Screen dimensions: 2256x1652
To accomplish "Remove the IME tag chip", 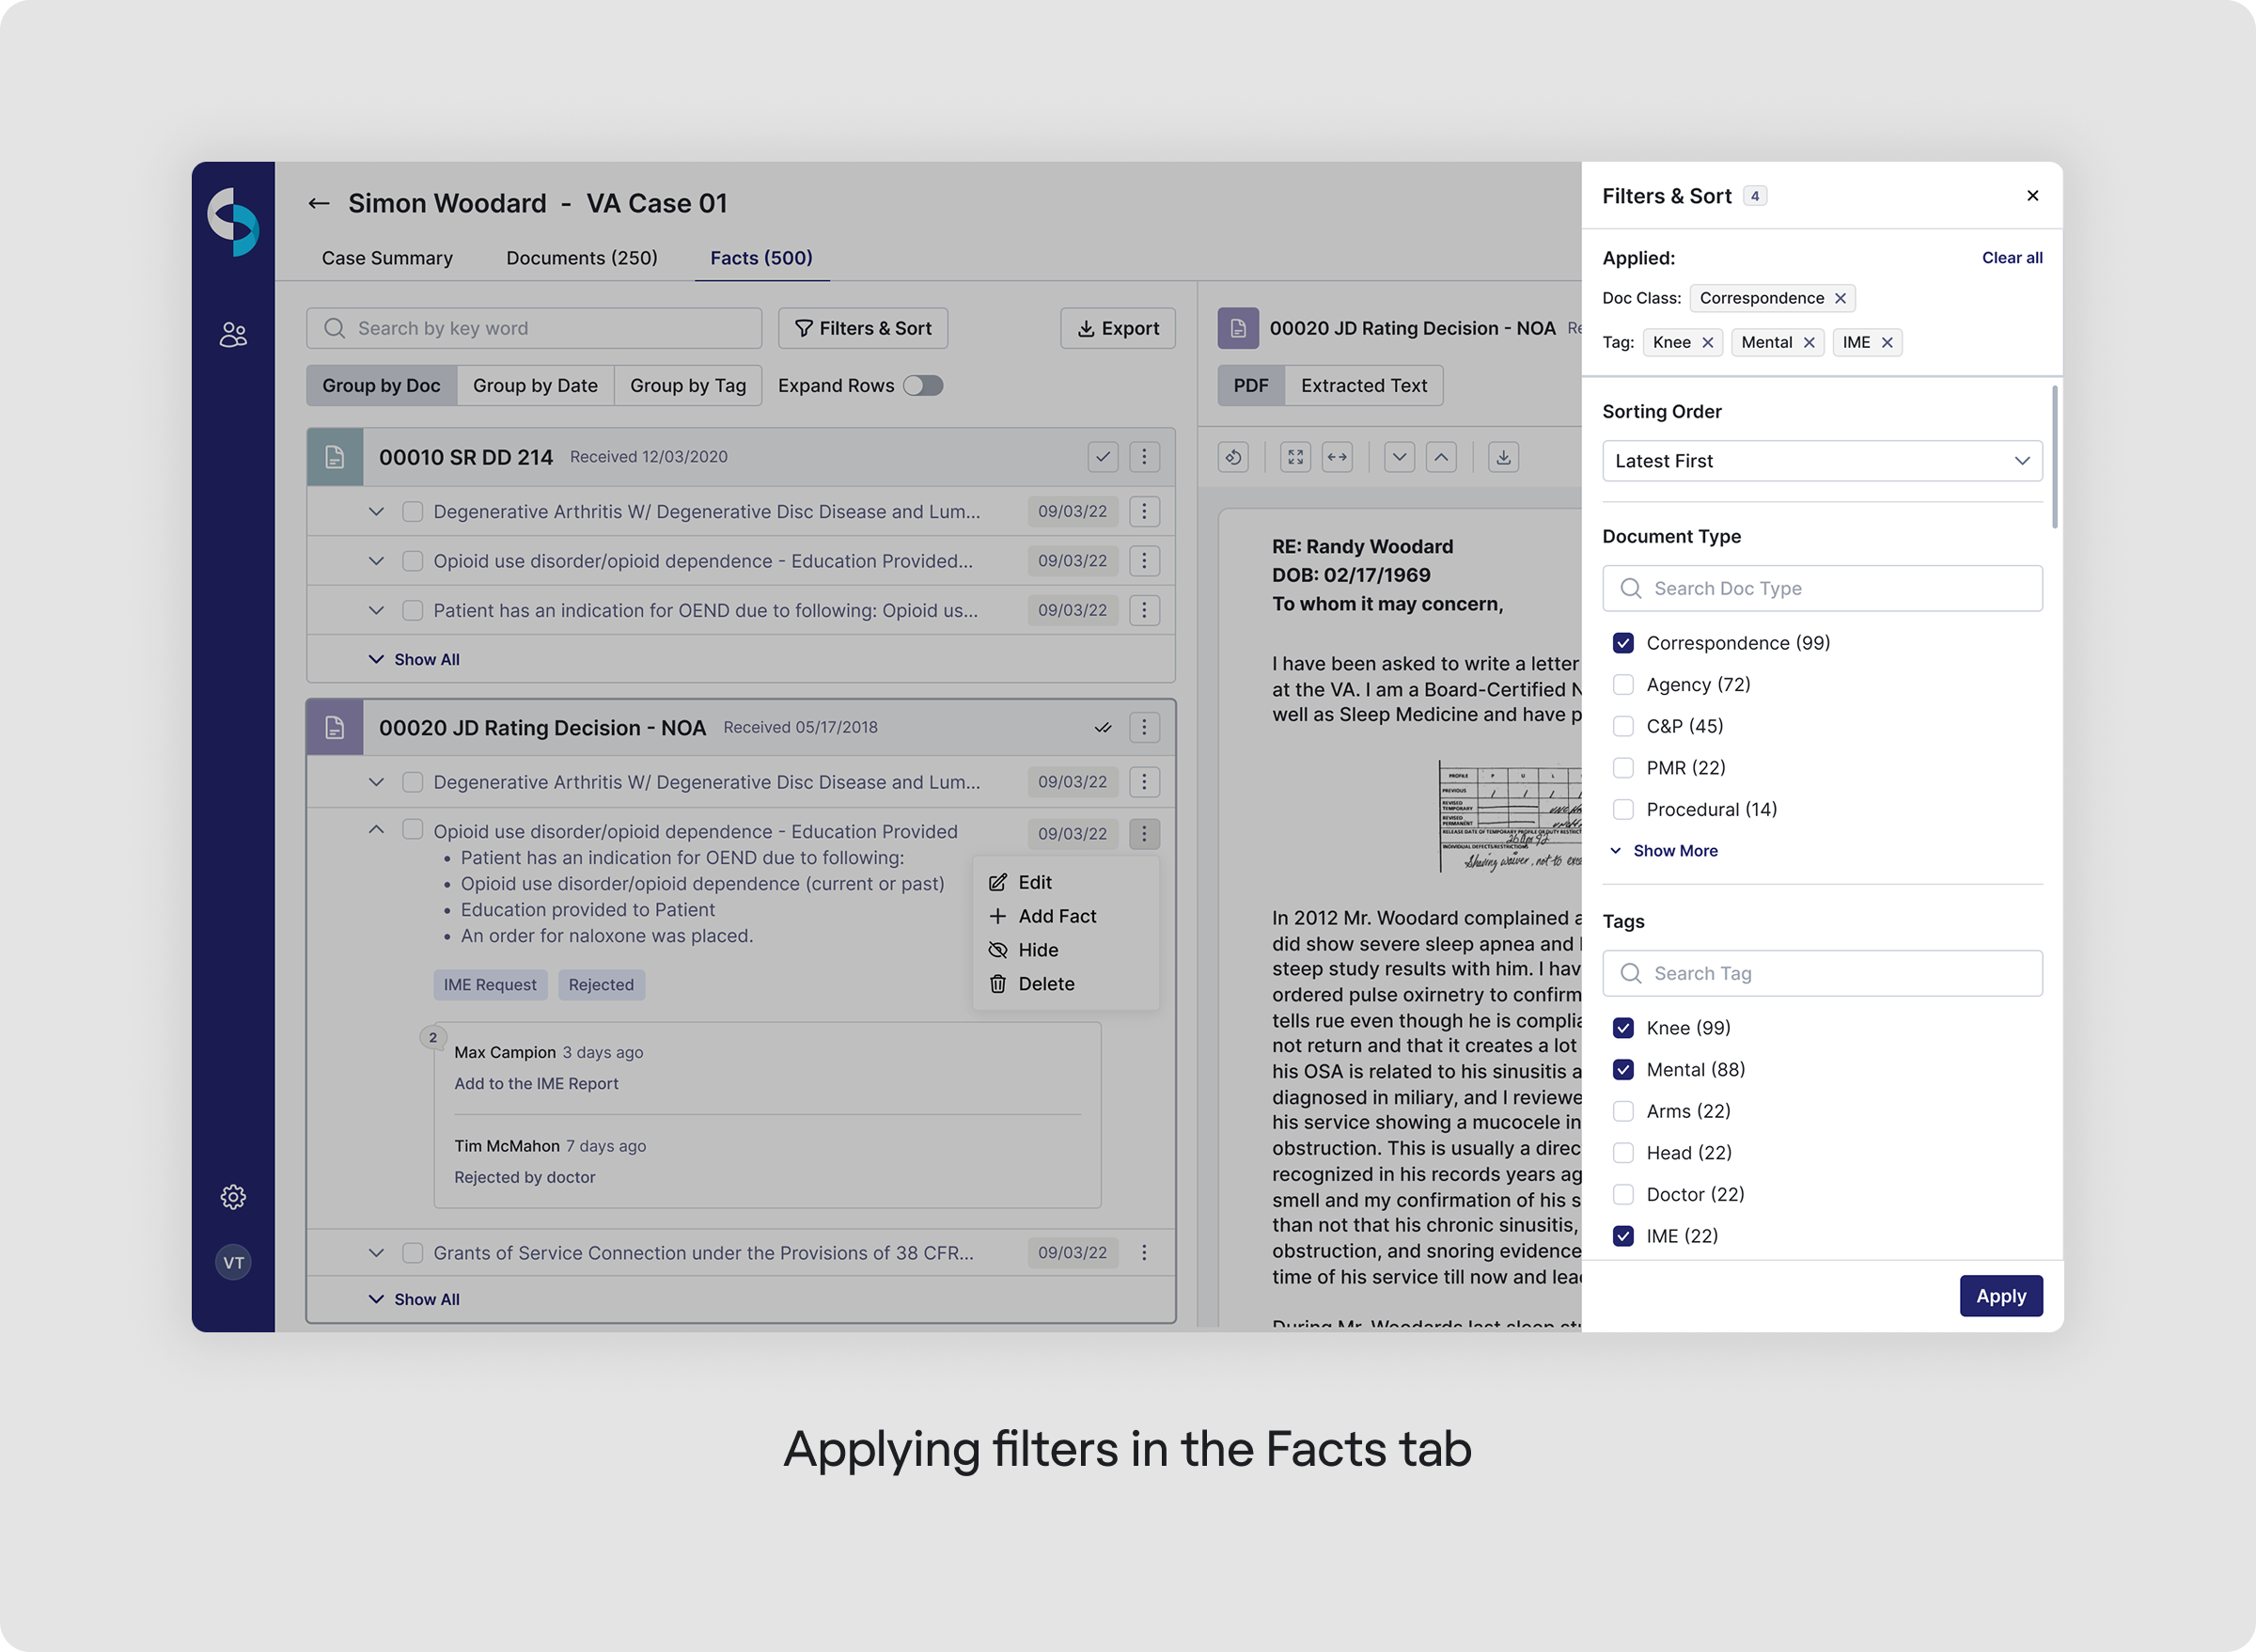I will (x=1888, y=342).
